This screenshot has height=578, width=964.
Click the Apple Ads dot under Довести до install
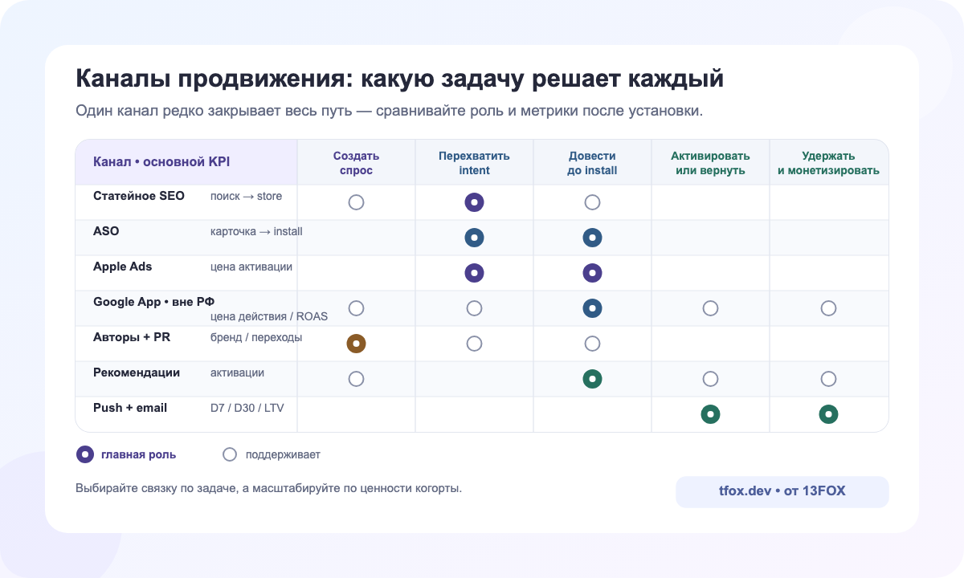(x=593, y=273)
